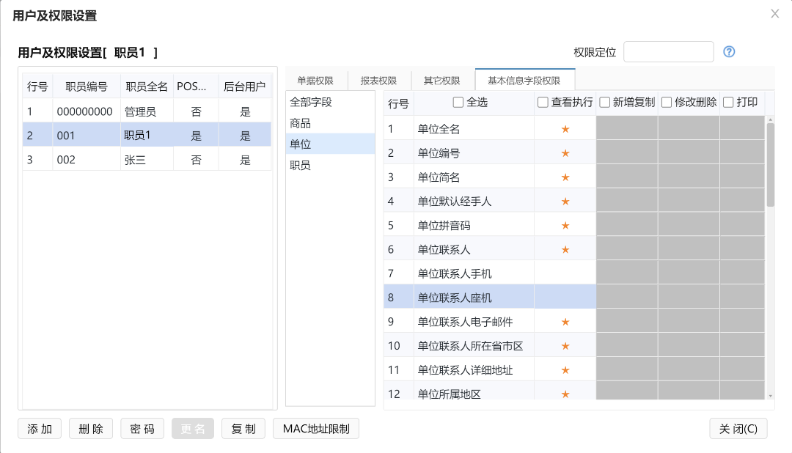Click the MAC地址限制 button
The height and width of the screenshot is (453, 792).
tap(316, 429)
